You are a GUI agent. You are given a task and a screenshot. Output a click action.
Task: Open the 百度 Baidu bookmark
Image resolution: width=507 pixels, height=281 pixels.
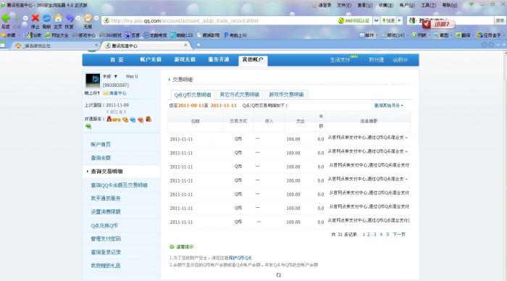pos(133,35)
